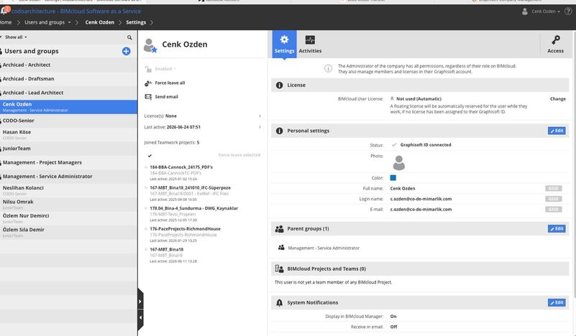Select user Özlem Nur Demirci
This screenshot has width=576, height=336.
pos(68,218)
